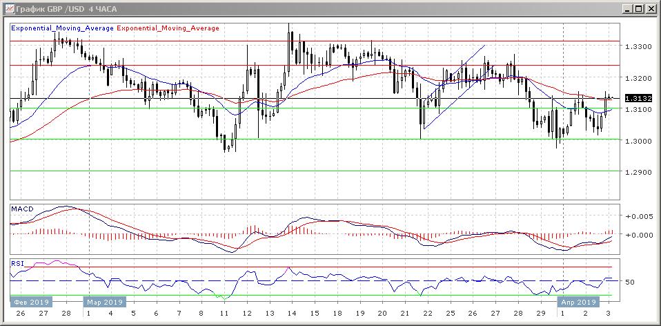The width and height of the screenshot is (661, 326).
Task: Maximize the GBP/USD chart window
Action: (x=639, y=8)
